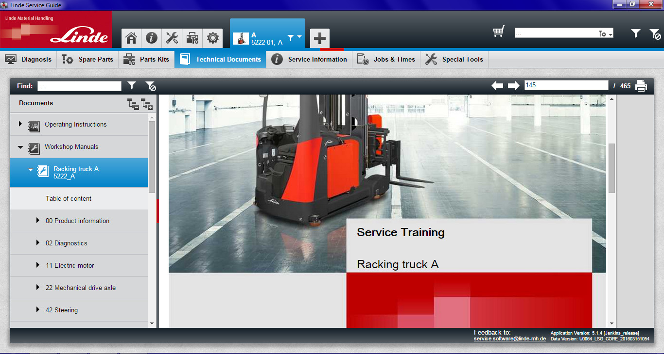Collapse Racking truck A 5222_A node
664x354 pixels.
tap(31, 170)
